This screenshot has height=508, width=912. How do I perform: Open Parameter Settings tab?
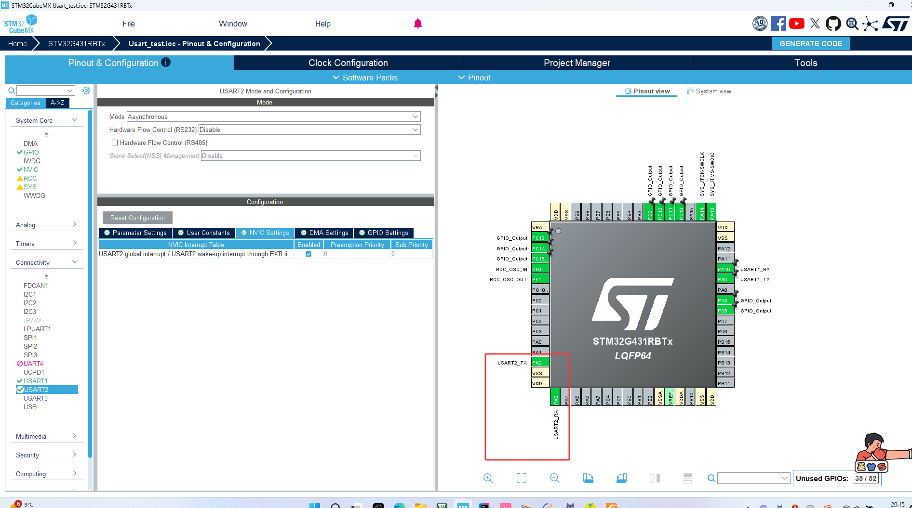pos(135,233)
